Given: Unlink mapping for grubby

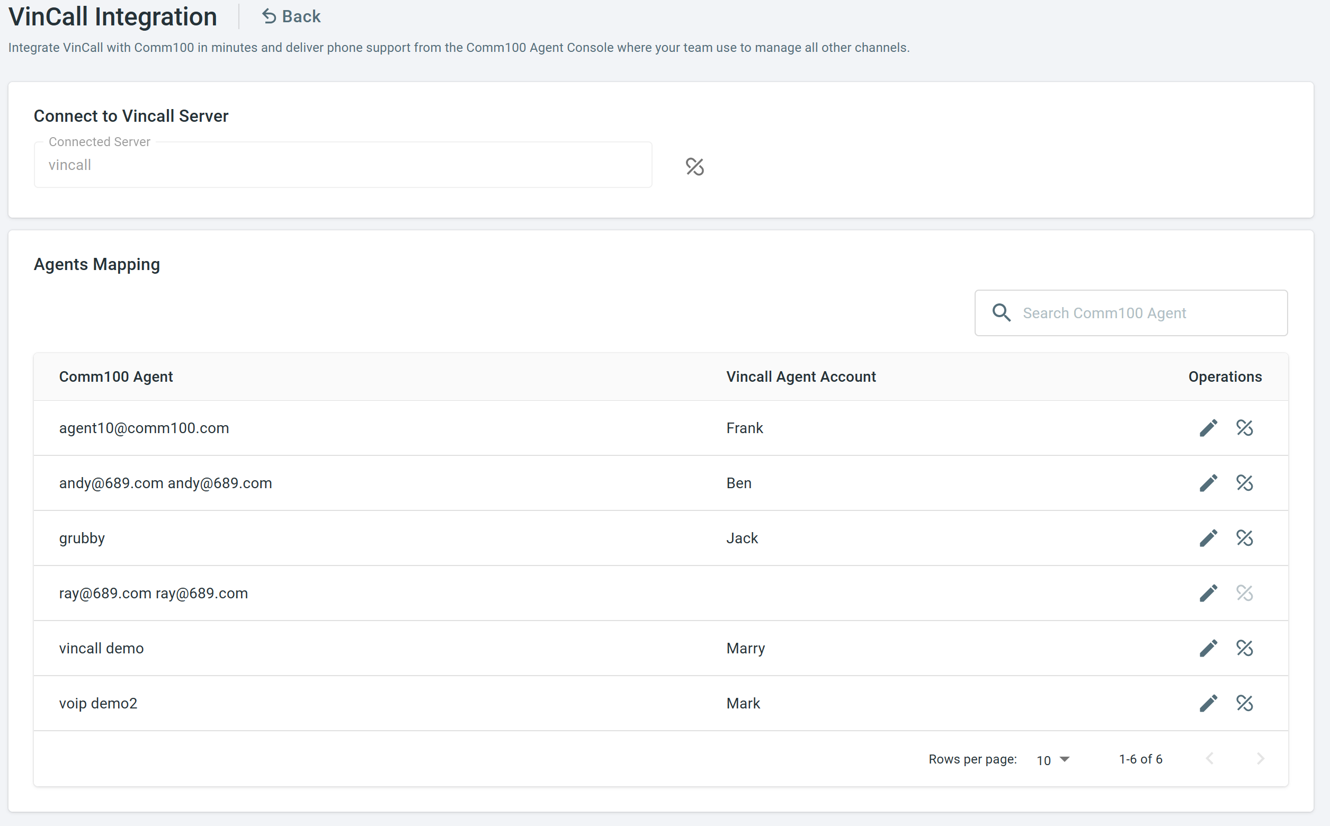Looking at the screenshot, I should pyautogui.click(x=1244, y=538).
